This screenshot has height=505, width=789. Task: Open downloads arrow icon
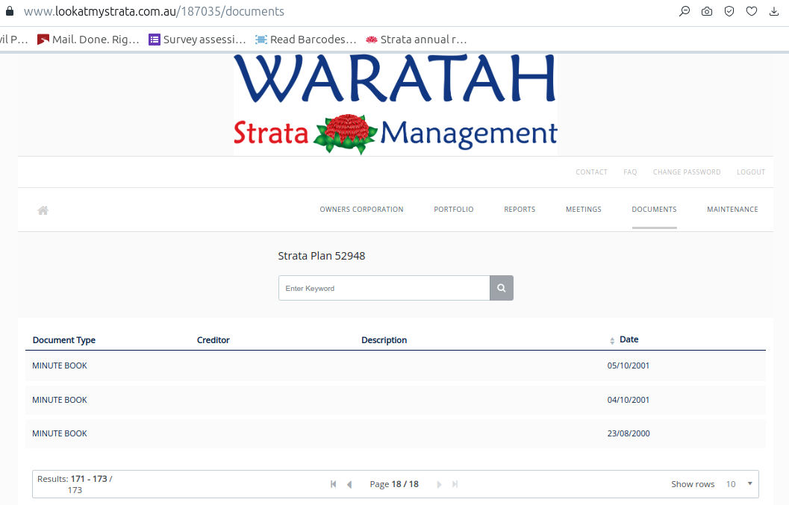[774, 11]
